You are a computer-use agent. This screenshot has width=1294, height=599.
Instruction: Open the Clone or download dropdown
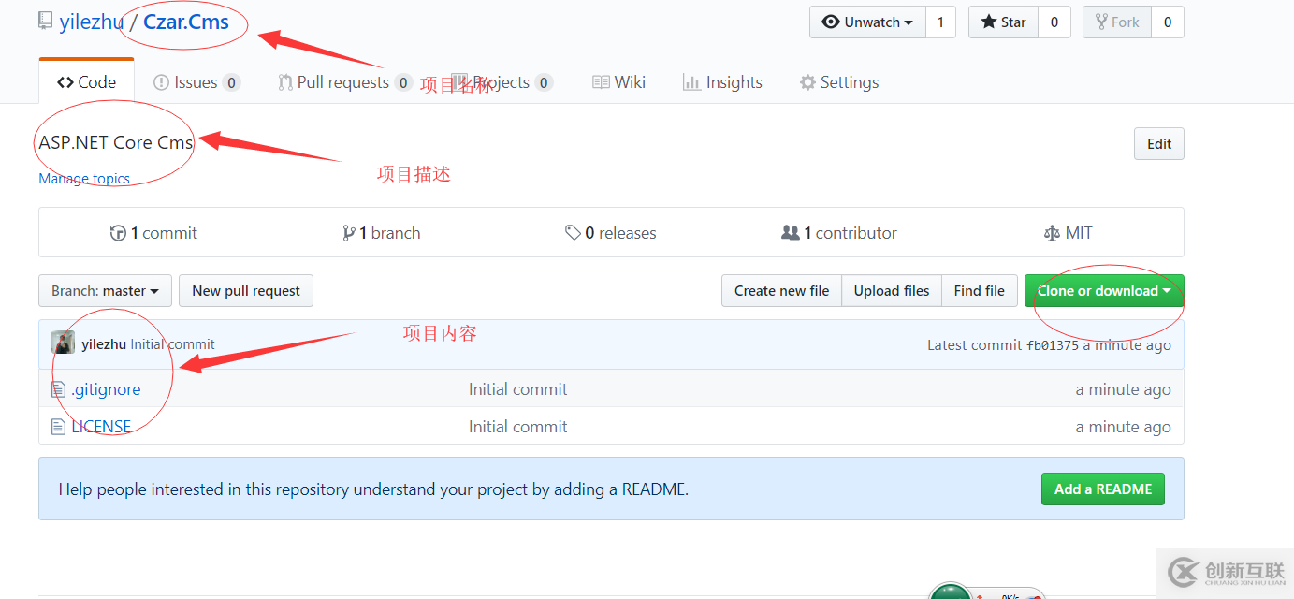click(1103, 291)
